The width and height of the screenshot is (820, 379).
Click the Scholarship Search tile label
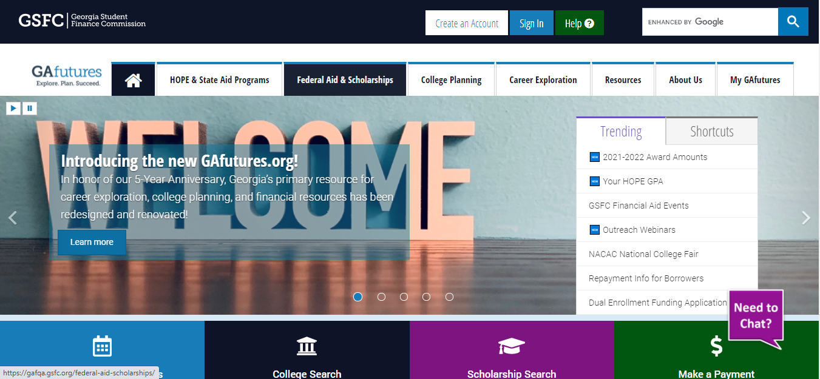pos(512,374)
